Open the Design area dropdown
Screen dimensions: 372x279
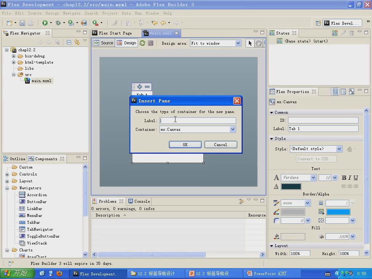click(x=238, y=43)
